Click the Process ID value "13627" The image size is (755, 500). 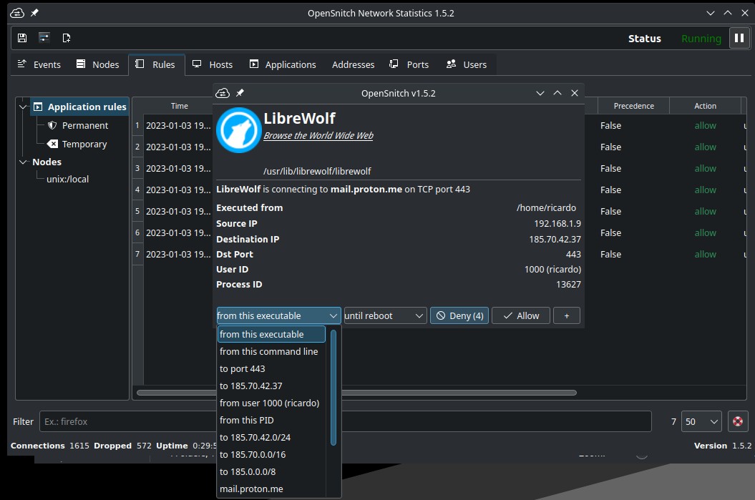568,285
